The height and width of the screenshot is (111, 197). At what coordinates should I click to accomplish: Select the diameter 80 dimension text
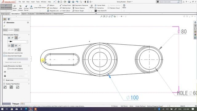(182, 31)
